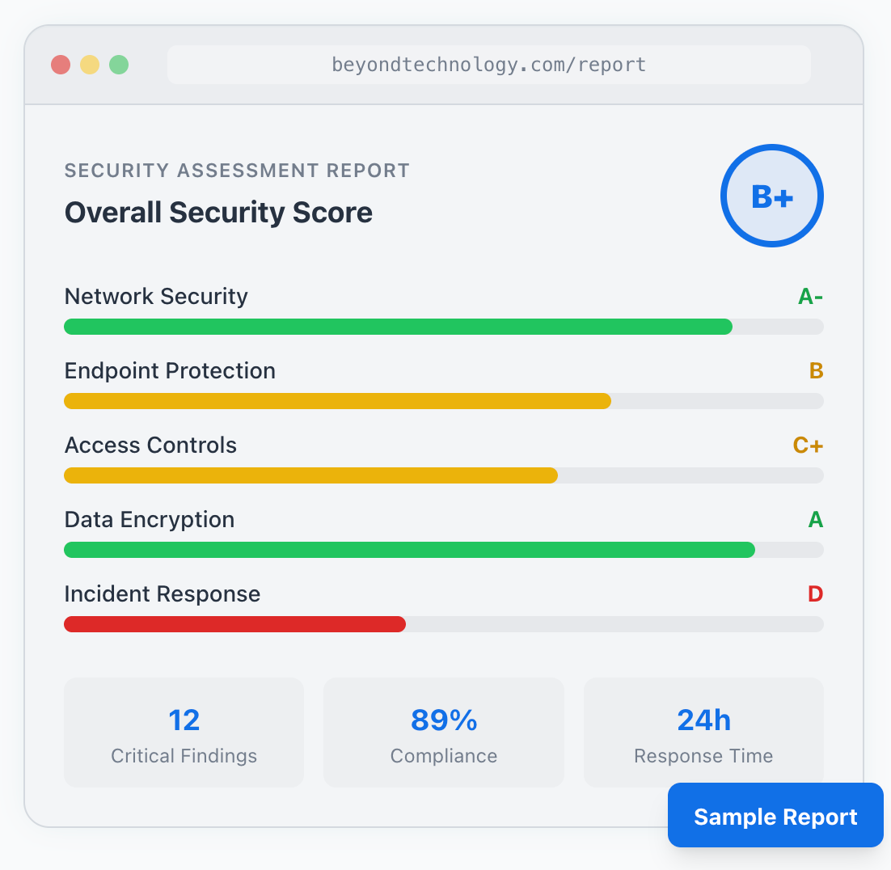Click the Overall Security Score heading
This screenshot has height=870, width=891.
[218, 213]
